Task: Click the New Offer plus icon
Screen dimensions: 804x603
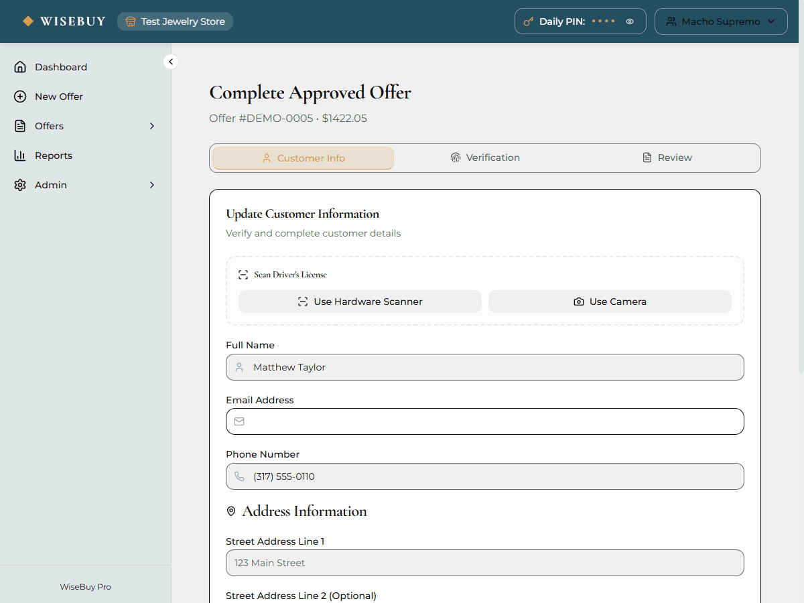Action: pyautogui.click(x=20, y=96)
